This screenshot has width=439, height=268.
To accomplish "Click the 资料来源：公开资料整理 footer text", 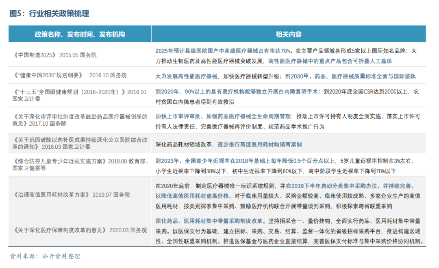I will [x=44, y=257].
